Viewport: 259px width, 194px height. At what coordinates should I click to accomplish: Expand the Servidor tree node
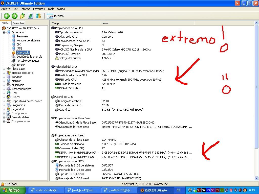coord(4,77)
